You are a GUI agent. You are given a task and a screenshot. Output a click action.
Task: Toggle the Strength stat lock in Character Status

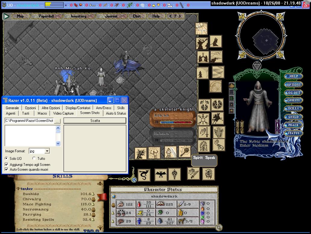[x=113, y=205]
